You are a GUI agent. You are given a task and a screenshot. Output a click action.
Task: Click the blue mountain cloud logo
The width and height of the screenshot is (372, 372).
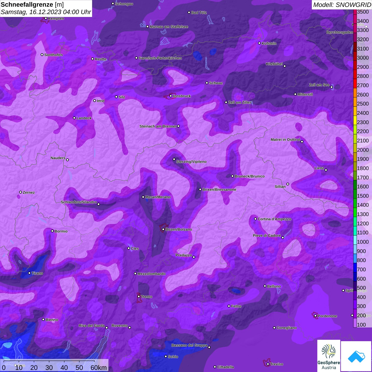[x=356, y=356]
